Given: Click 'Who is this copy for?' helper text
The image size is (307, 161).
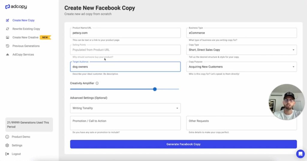Looking at the screenshot, I should tap(214, 74).
